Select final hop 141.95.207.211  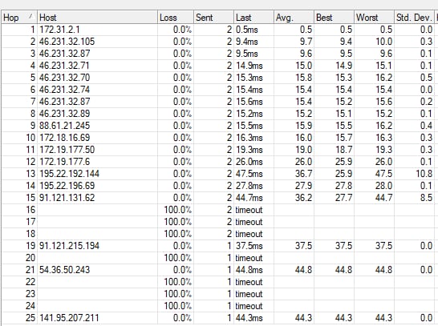pyautogui.click(x=218, y=318)
